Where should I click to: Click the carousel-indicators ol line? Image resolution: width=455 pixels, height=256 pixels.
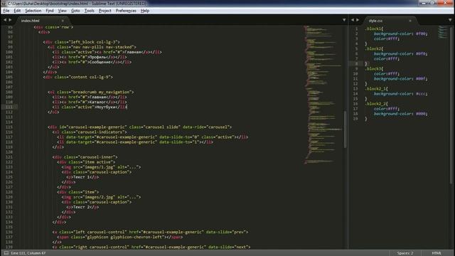(x=90, y=132)
